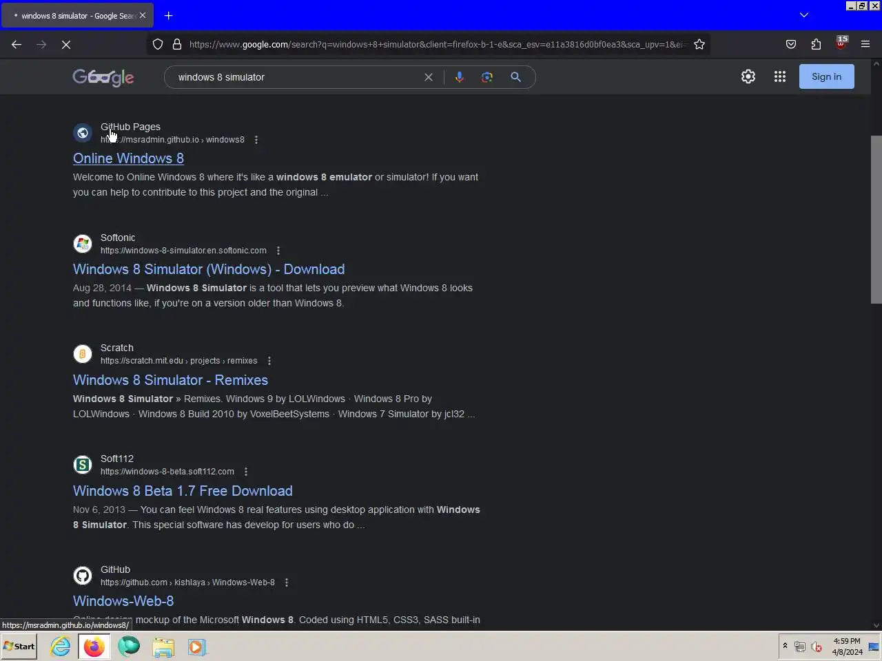Open media player taskbar icon

click(x=197, y=647)
